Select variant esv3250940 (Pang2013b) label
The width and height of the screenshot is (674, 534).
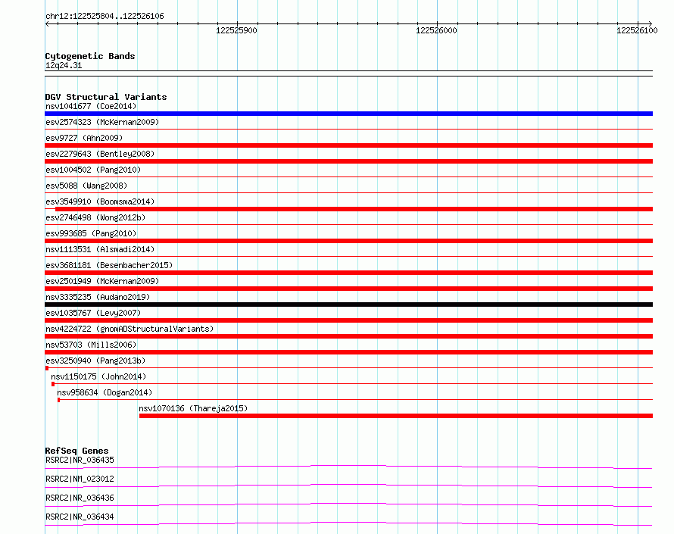95,361
